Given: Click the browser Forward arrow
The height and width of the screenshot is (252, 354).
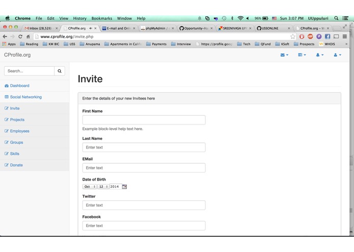Looking at the screenshot, I should (x=13, y=37).
